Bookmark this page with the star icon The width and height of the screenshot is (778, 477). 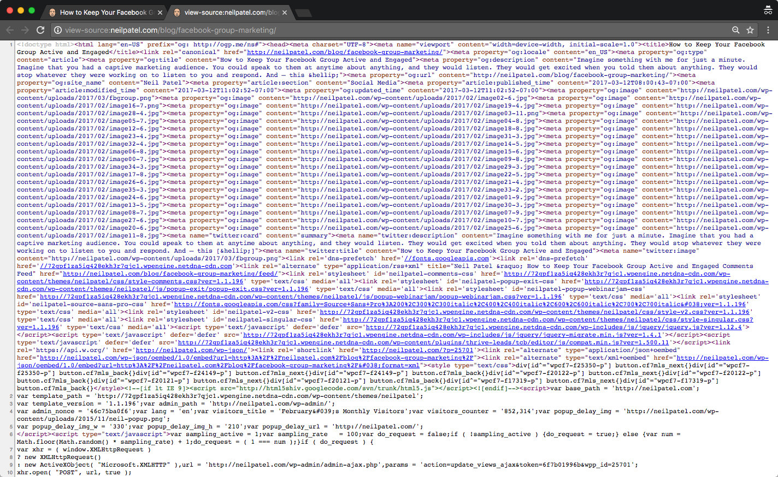[x=750, y=30]
